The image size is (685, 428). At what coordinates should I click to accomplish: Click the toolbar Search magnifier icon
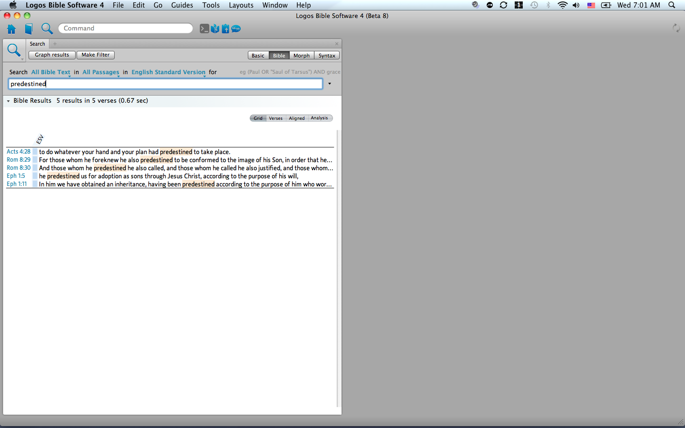(47, 29)
